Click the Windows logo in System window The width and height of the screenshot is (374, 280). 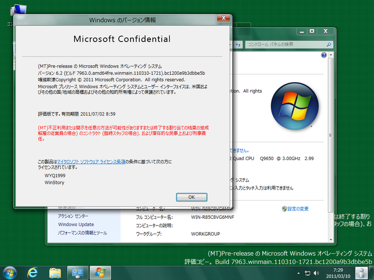pos(295,106)
